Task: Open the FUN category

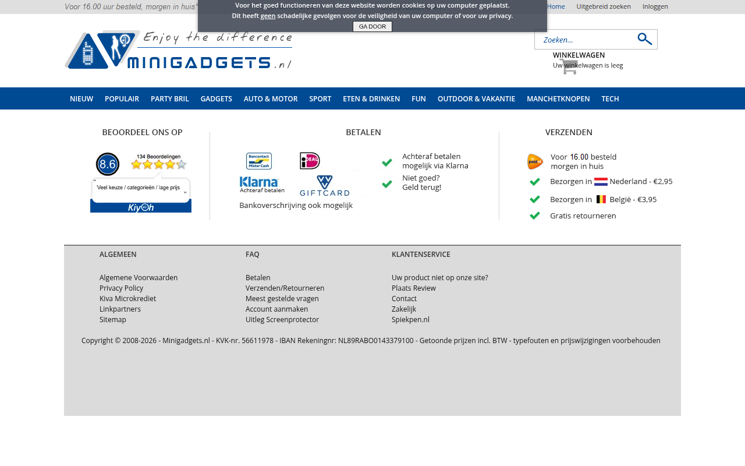Action: (418, 98)
